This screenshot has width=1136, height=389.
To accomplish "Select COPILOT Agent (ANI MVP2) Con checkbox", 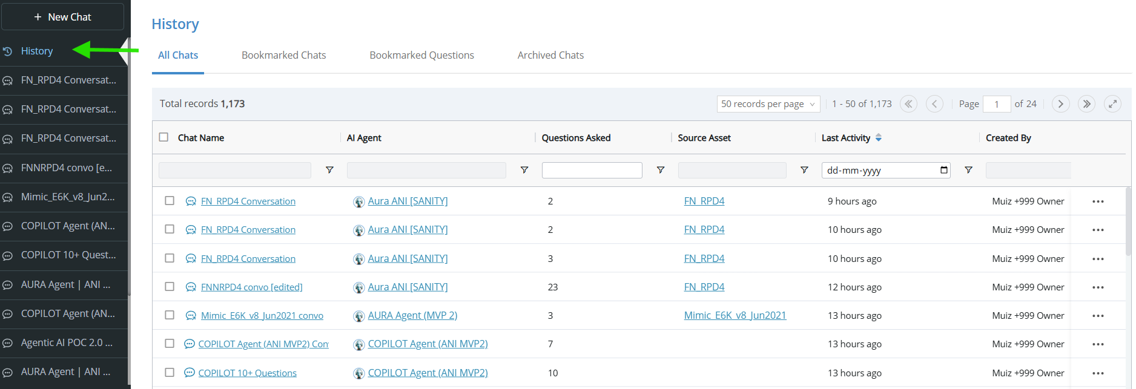I will coord(170,344).
